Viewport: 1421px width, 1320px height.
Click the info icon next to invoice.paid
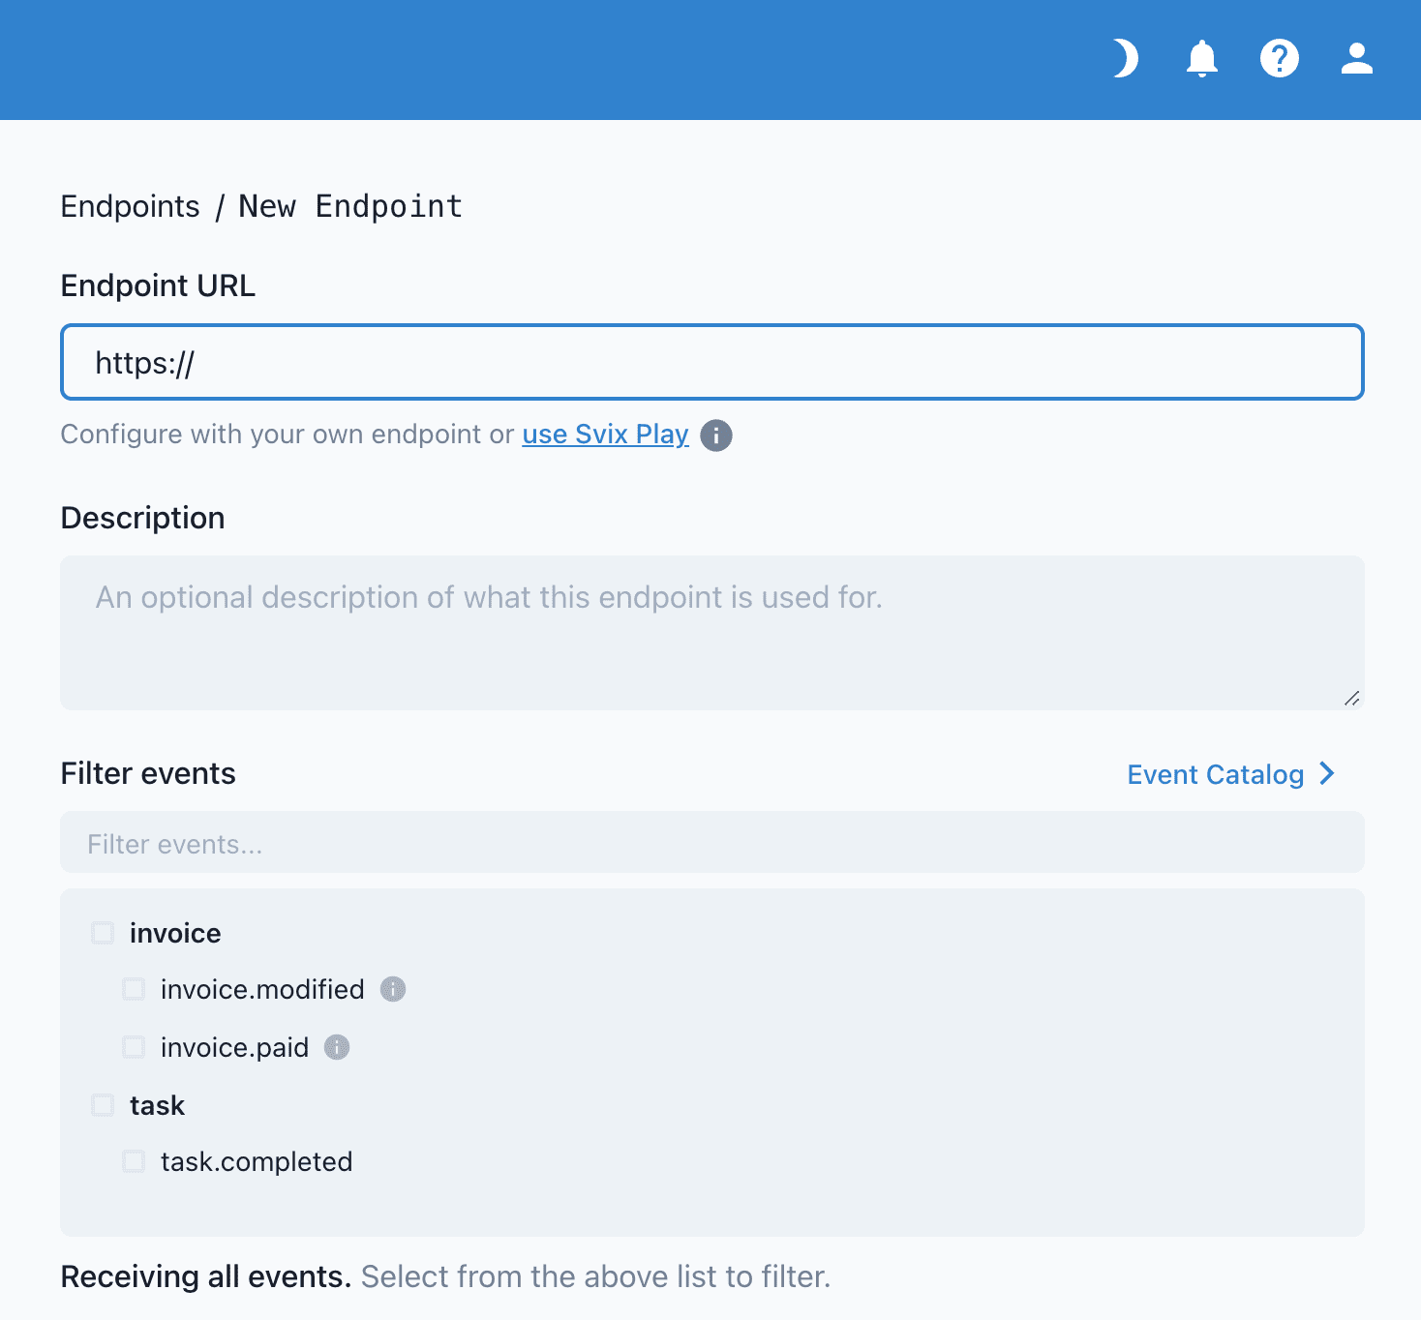(336, 1047)
